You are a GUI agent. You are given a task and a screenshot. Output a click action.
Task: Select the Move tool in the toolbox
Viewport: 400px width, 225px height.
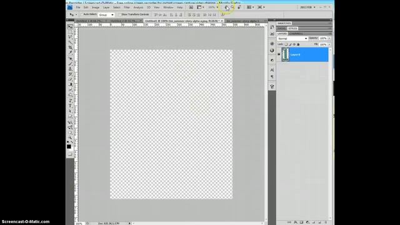point(70,27)
